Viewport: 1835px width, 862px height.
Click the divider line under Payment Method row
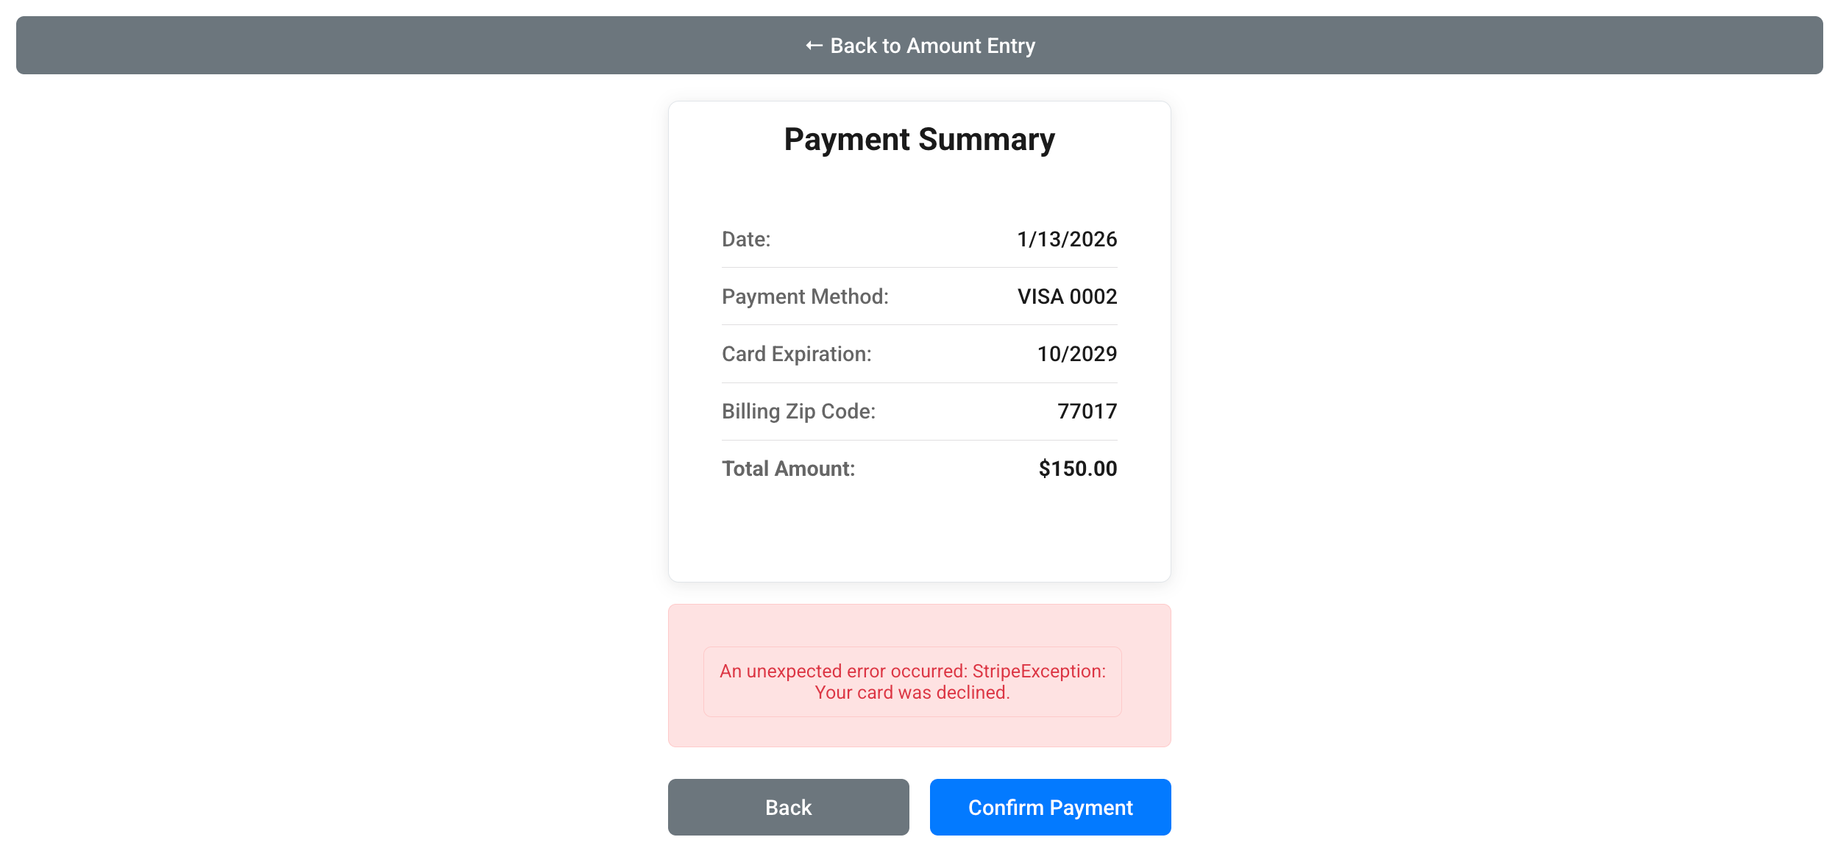pyautogui.click(x=919, y=324)
